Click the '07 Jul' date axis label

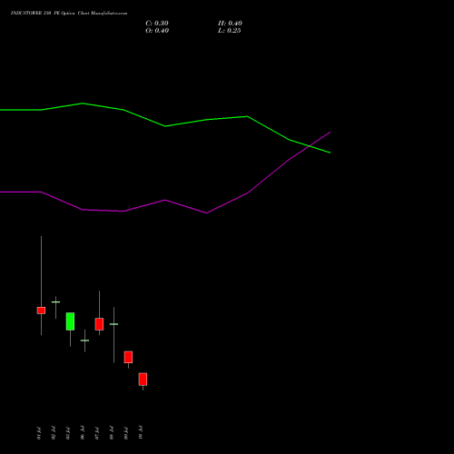pos(97,433)
